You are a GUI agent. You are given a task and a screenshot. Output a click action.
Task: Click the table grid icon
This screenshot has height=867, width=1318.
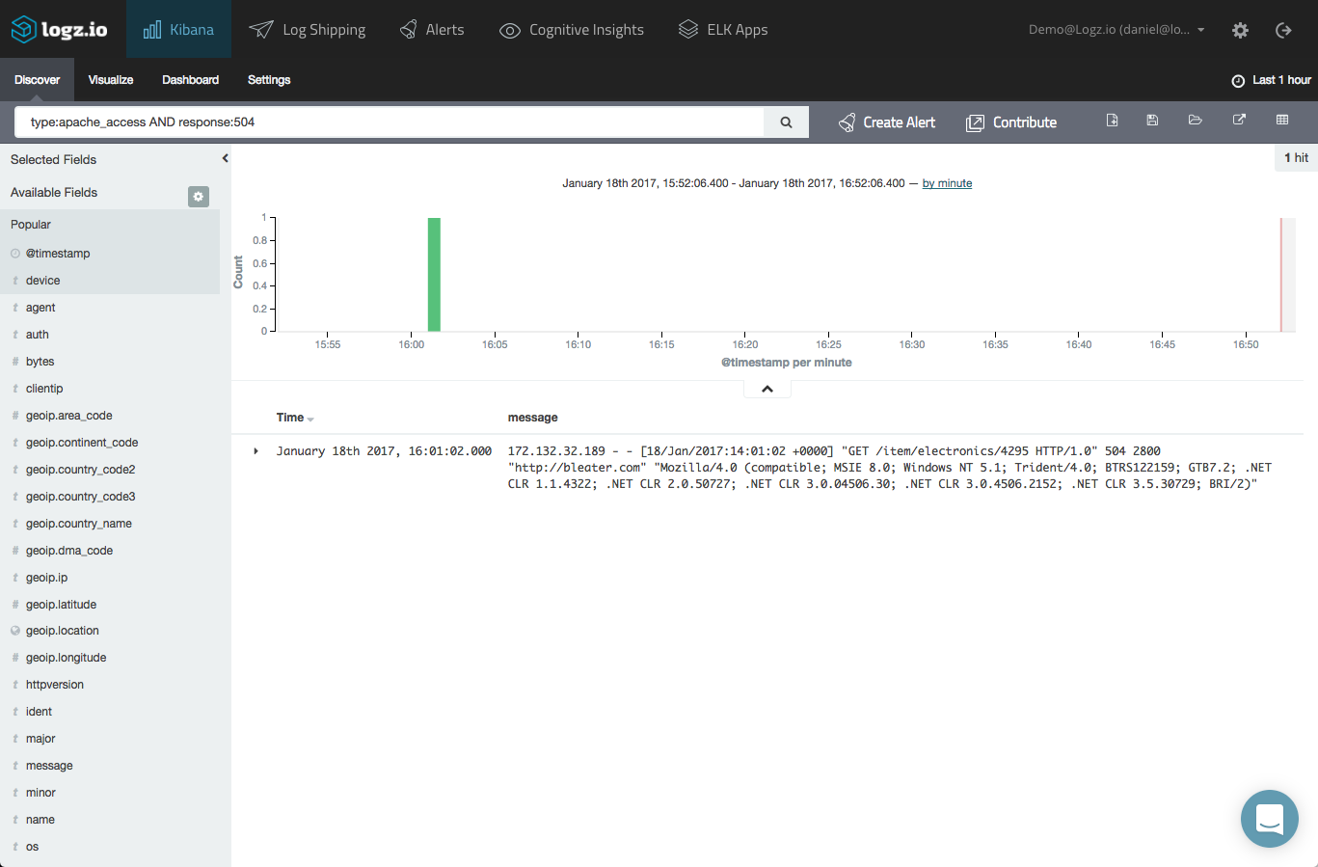pyautogui.click(x=1282, y=121)
